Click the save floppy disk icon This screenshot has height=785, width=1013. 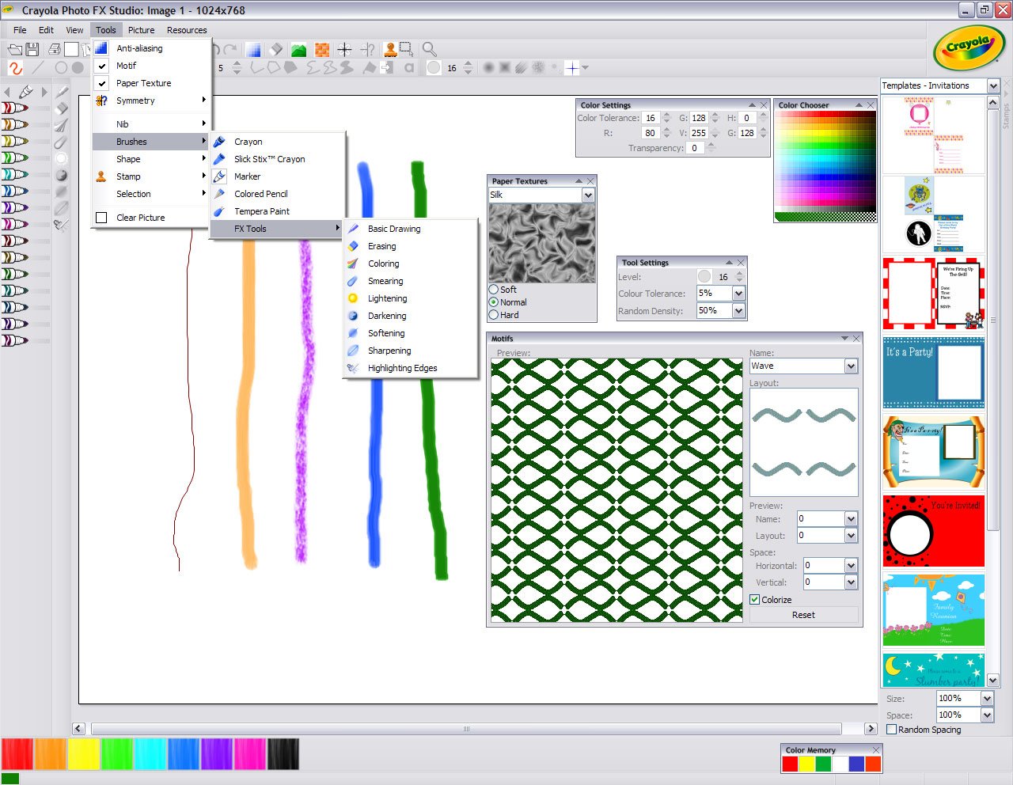pos(32,49)
